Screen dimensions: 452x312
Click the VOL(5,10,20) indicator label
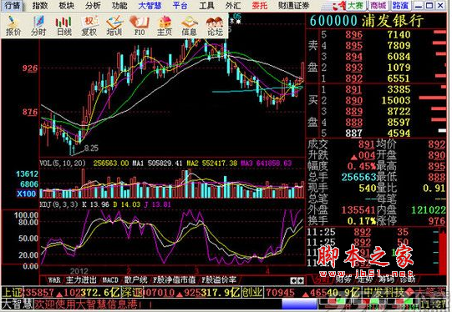(63, 164)
